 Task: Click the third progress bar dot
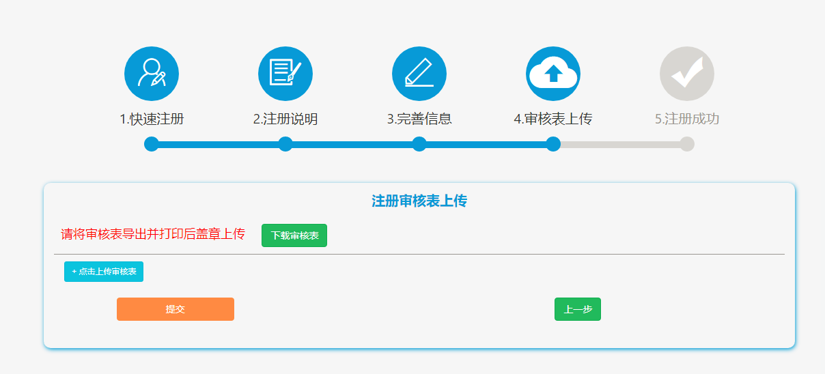[419, 144]
